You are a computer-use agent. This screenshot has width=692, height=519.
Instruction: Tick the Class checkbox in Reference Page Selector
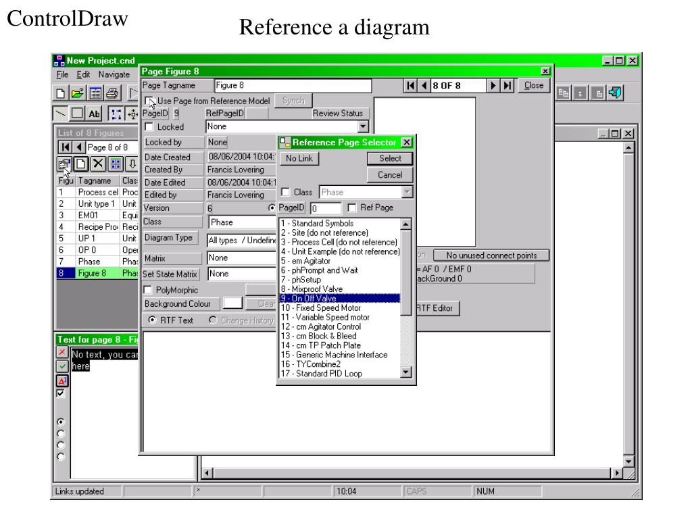(x=286, y=192)
